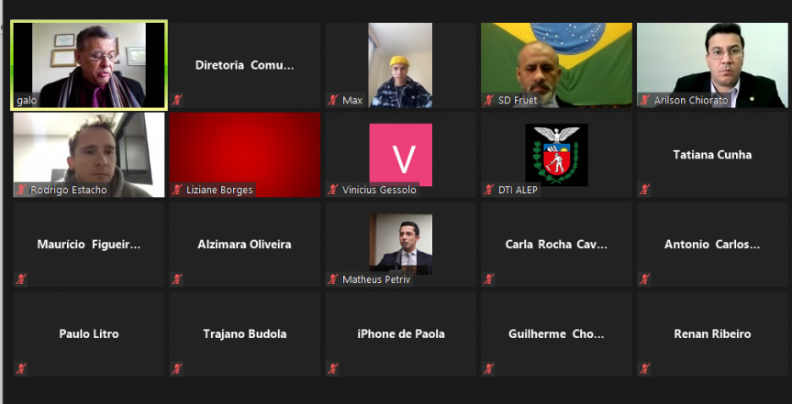Click the DTI ALEP coat of arms image
This screenshot has height=404, width=792.
click(557, 155)
